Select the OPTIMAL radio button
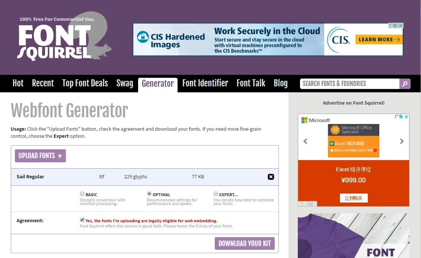This screenshot has width=421, height=258. coord(149,194)
